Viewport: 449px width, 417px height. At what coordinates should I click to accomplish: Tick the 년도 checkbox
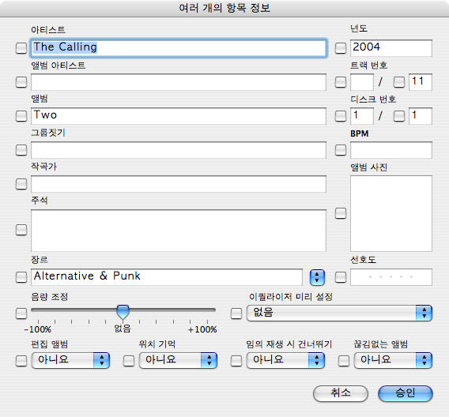(x=341, y=48)
